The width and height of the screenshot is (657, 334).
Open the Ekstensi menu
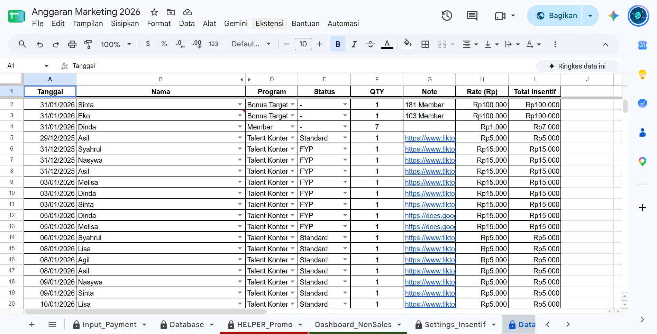[x=270, y=24]
